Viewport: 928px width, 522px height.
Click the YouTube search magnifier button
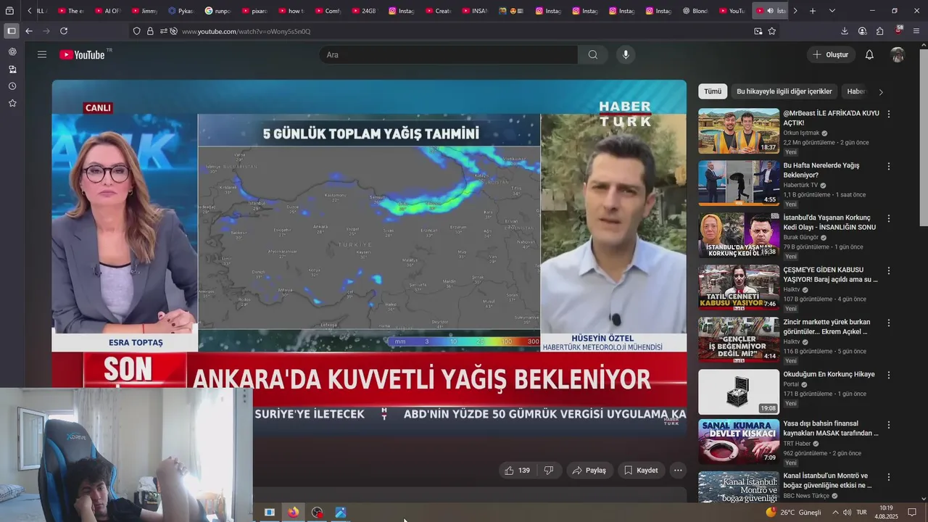tap(593, 54)
